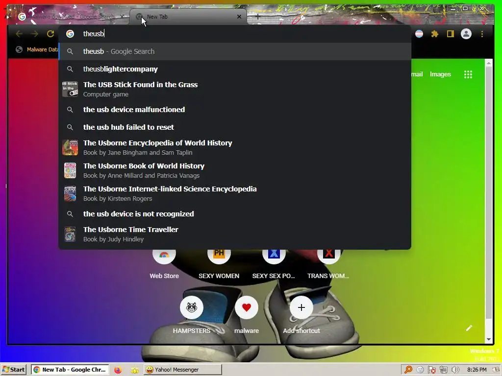Close the malware download search tab
Image resolution: width=502 pixels, height=376 pixels.
click(122, 17)
